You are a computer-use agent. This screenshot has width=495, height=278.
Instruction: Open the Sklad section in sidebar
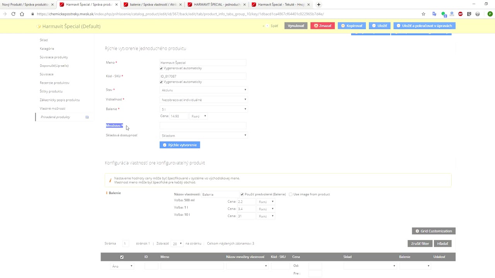tap(44, 40)
